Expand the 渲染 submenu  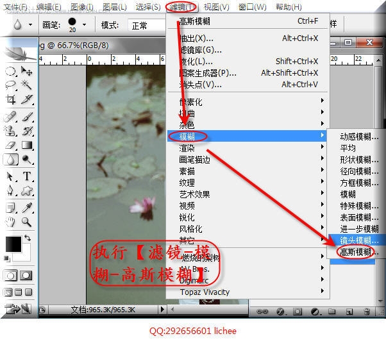[247, 147]
